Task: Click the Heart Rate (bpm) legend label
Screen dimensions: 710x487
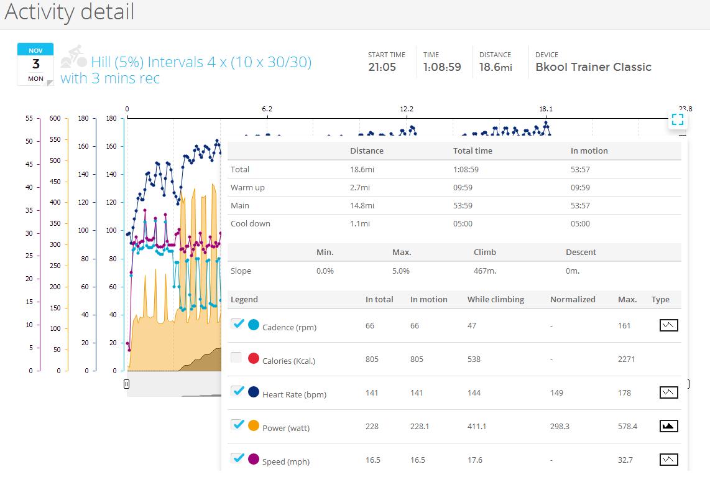Action: (294, 394)
